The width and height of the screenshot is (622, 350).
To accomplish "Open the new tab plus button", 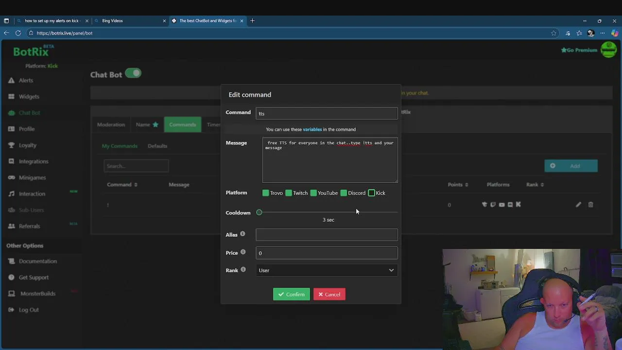I will point(252,20).
